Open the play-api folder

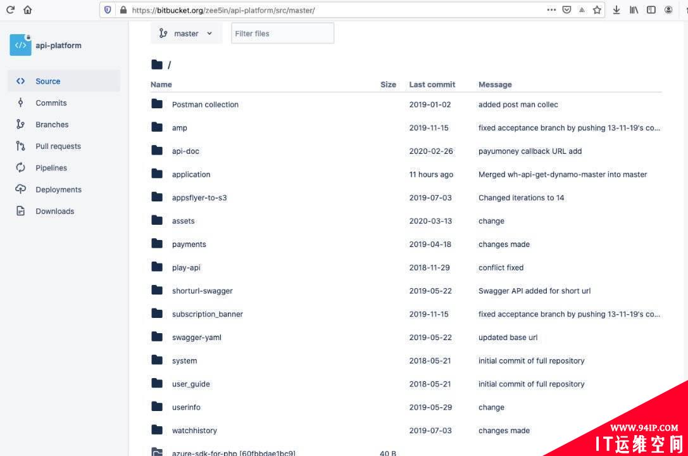click(x=186, y=267)
